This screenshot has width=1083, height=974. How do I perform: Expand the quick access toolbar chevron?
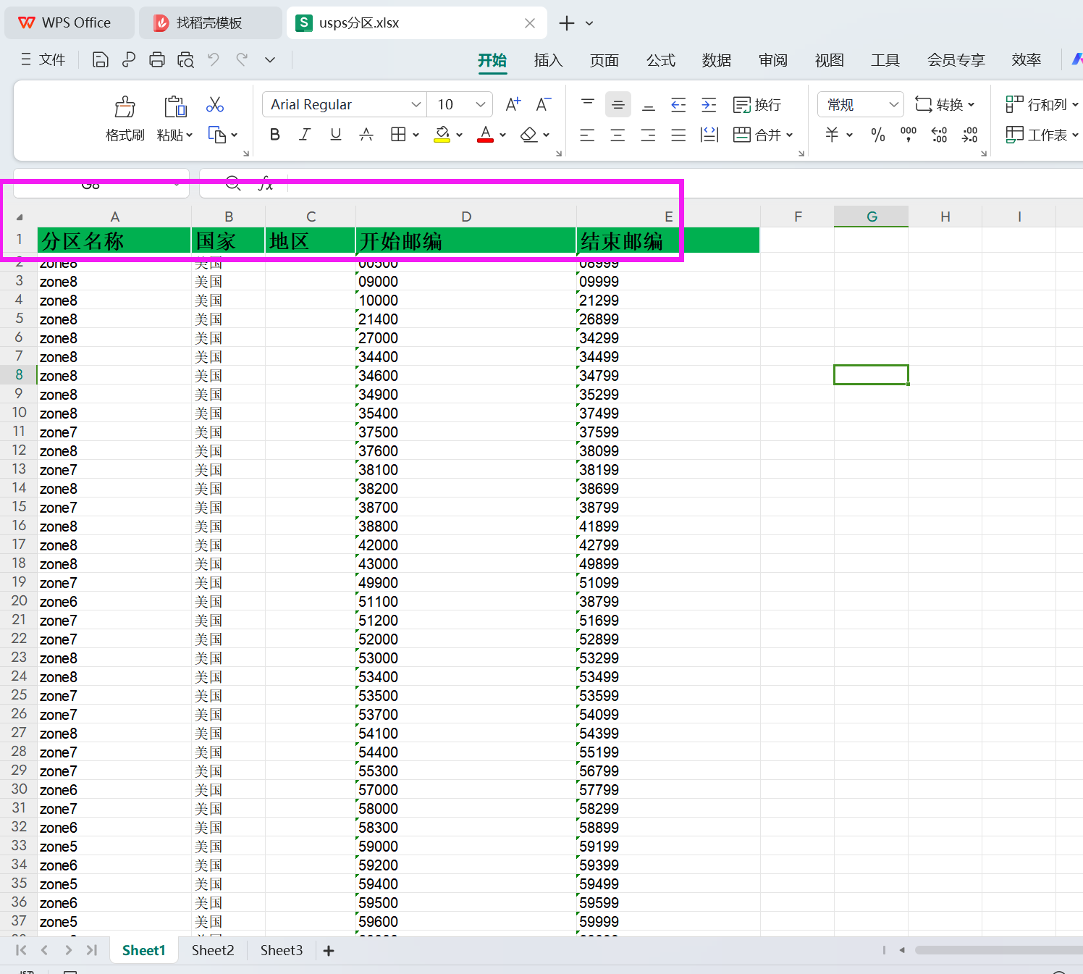pos(270,60)
